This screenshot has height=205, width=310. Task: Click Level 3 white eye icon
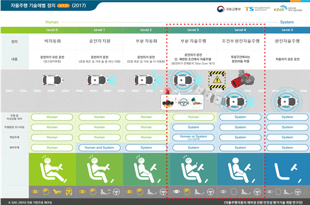click(177, 192)
